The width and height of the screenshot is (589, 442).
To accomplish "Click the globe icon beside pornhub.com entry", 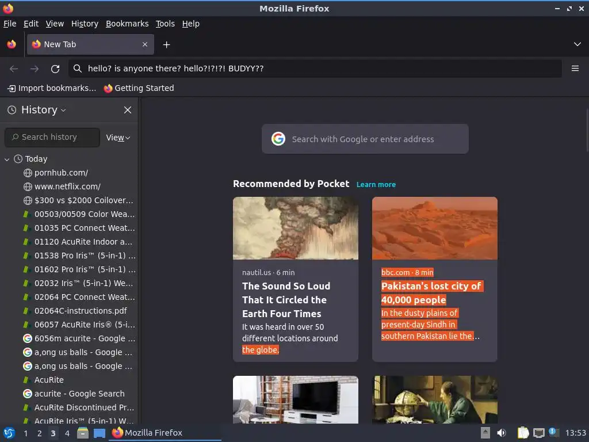I will [28, 173].
